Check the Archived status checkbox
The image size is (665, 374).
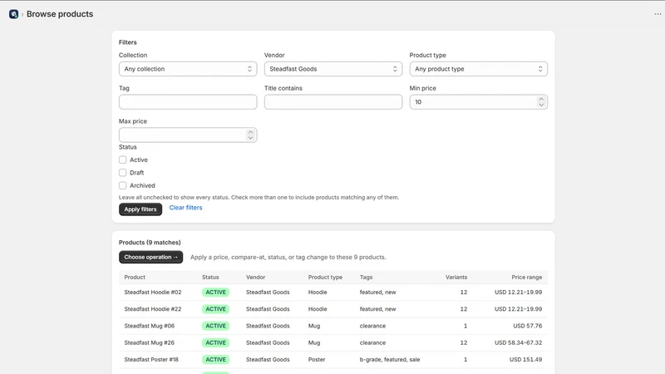coord(122,185)
